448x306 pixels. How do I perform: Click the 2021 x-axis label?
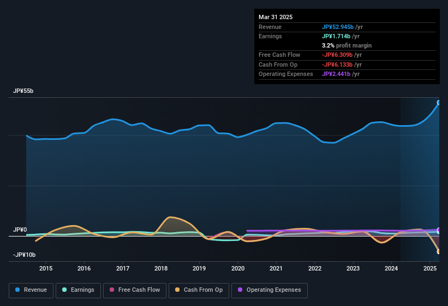[x=276, y=268]
